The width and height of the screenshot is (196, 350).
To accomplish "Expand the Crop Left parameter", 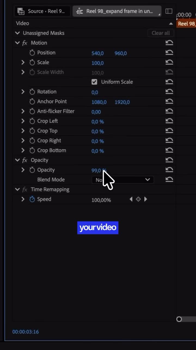I will point(23,121).
